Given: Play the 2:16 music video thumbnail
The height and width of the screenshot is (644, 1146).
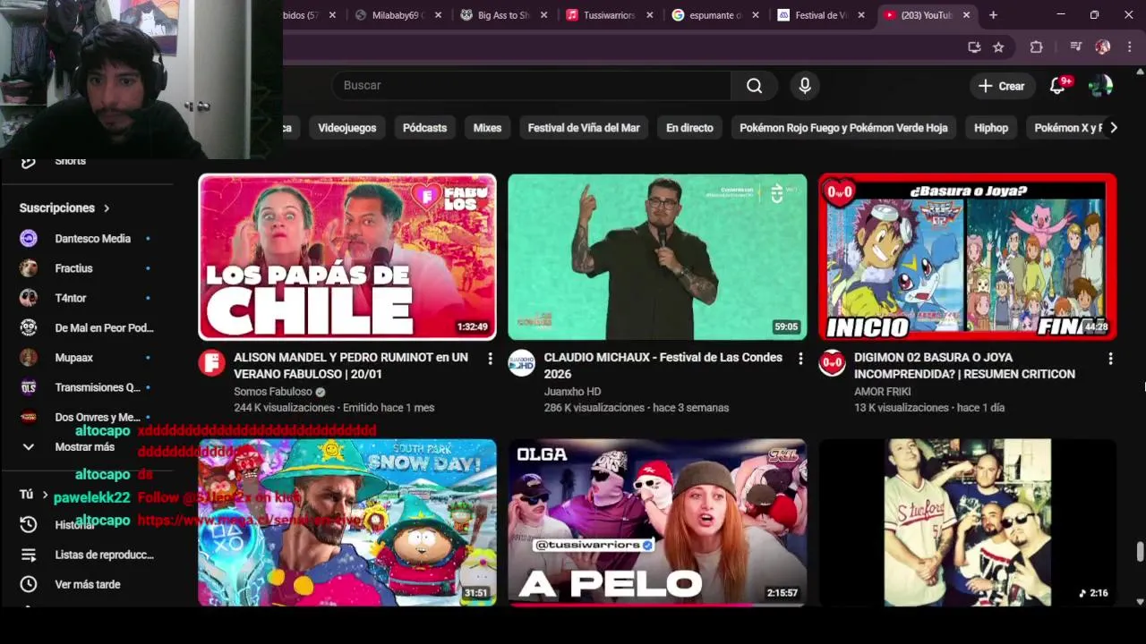Looking at the screenshot, I should 968,522.
